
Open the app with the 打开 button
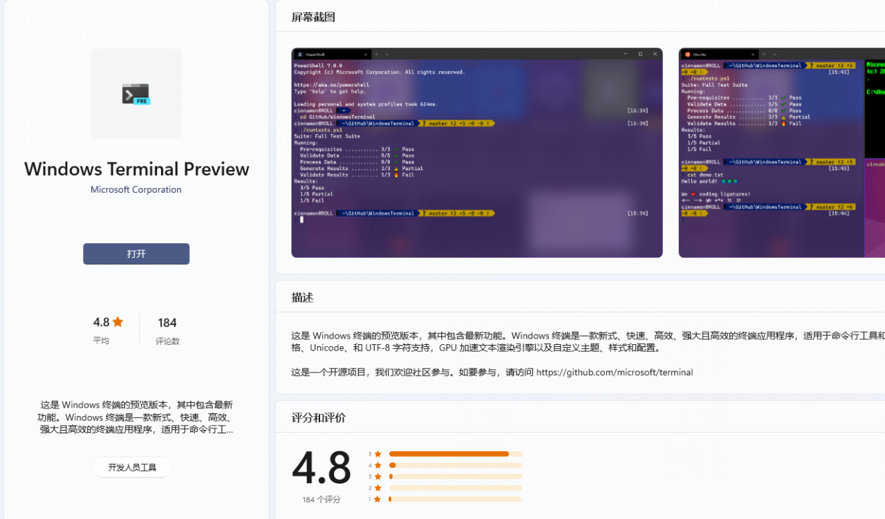coord(136,254)
